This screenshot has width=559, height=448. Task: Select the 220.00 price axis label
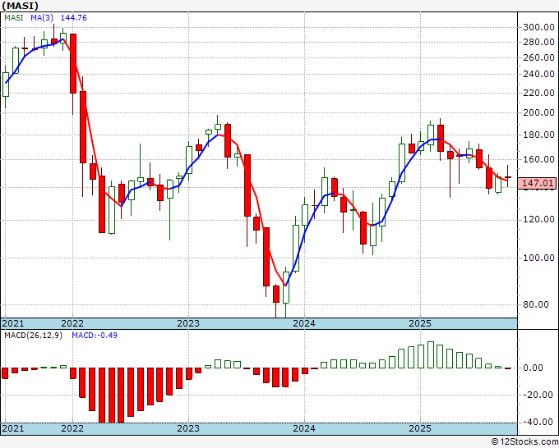pyautogui.click(x=538, y=93)
